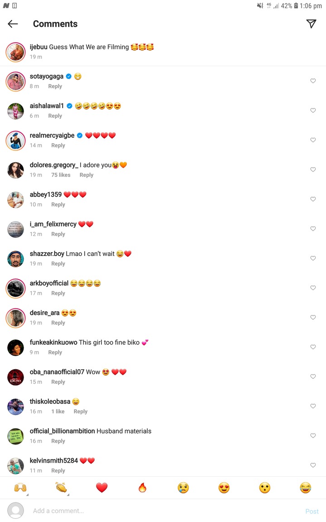Insert clapping hands emoji from quick bar

click(x=61, y=488)
